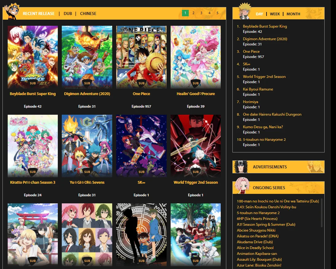Open Akudama Drive (Dub) ongoing link

255,242
